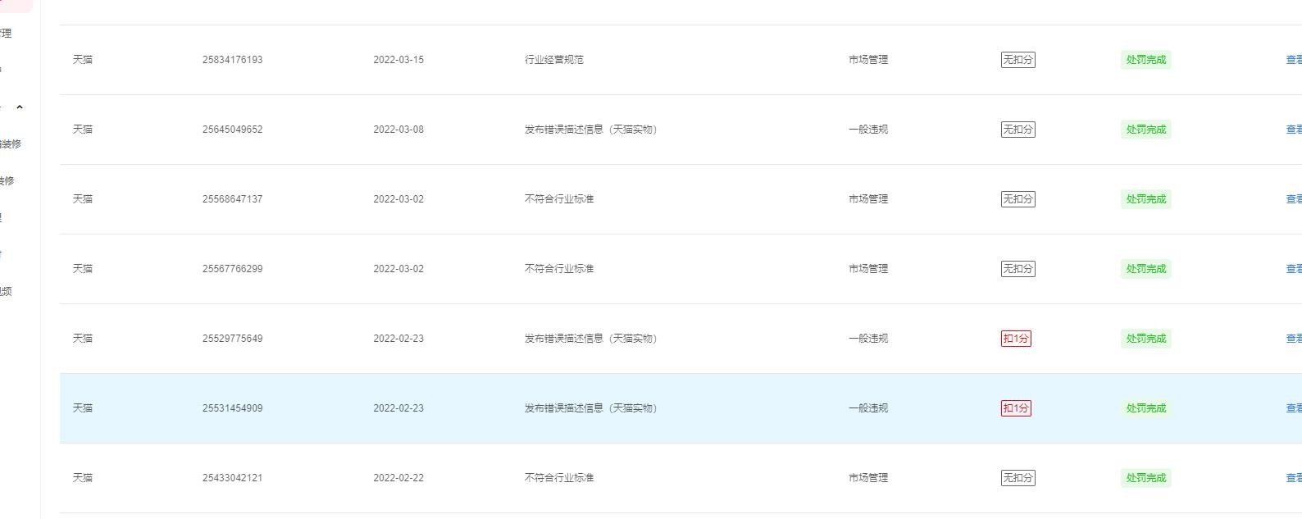Click 查看 for violation 25529775649
The image size is (1302, 519).
point(1293,339)
